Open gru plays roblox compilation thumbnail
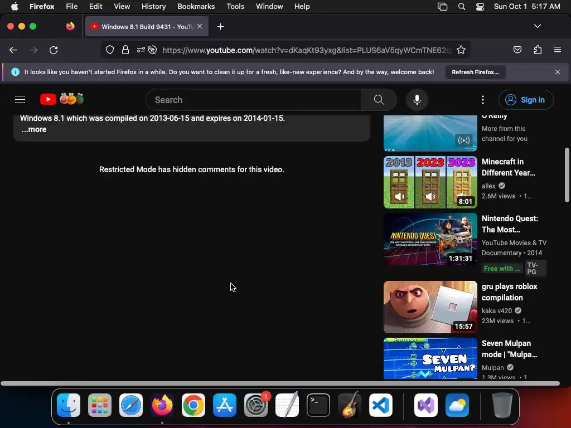Image resolution: width=571 pixels, height=428 pixels. pos(430,307)
